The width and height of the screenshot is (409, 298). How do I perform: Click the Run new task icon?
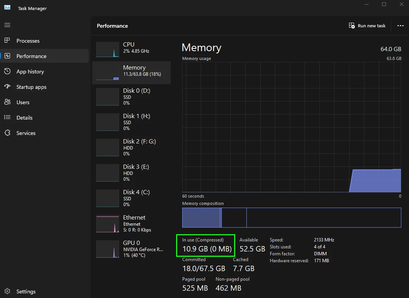click(352, 26)
